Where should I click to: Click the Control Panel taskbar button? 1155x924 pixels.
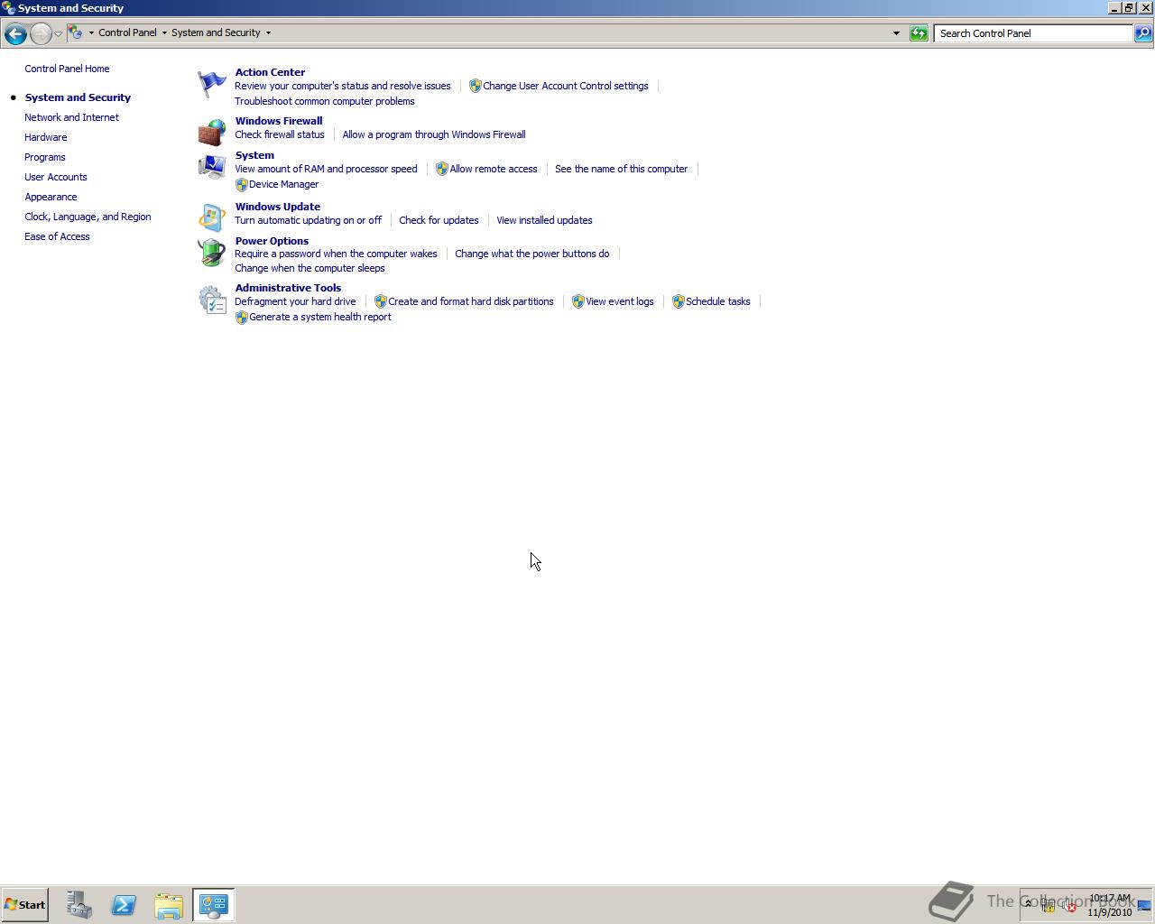click(214, 905)
